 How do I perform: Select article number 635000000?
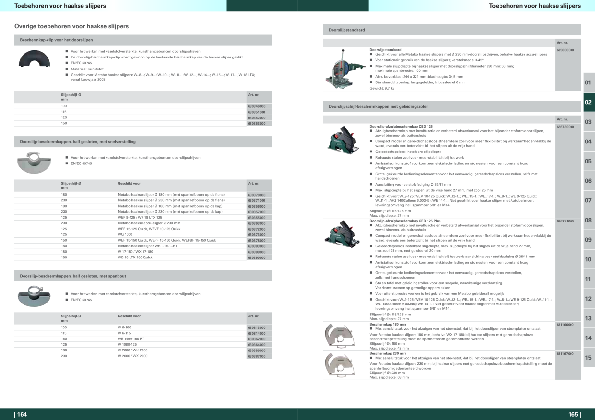pyautogui.click(x=565, y=50)
